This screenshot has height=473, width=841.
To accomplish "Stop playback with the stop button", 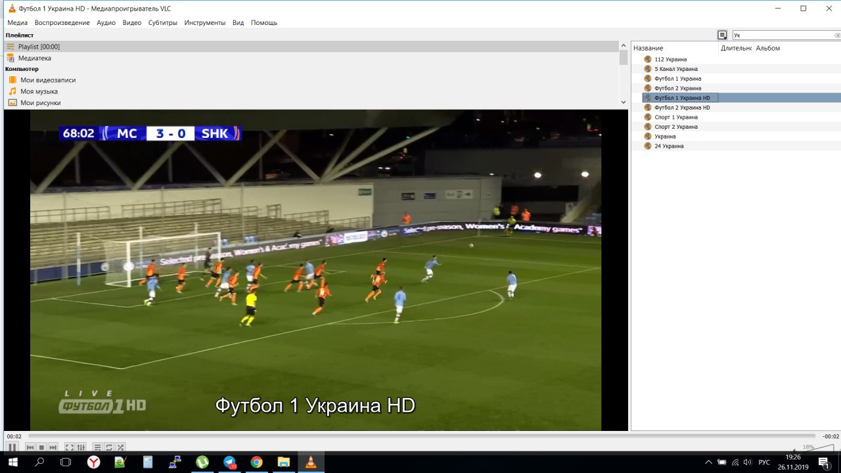I will tap(41, 447).
